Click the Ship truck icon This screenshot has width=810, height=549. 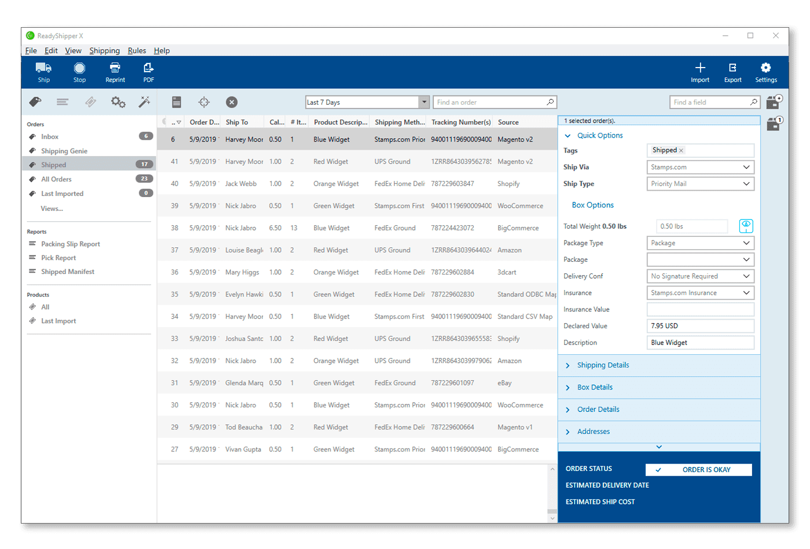(x=43, y=68)
